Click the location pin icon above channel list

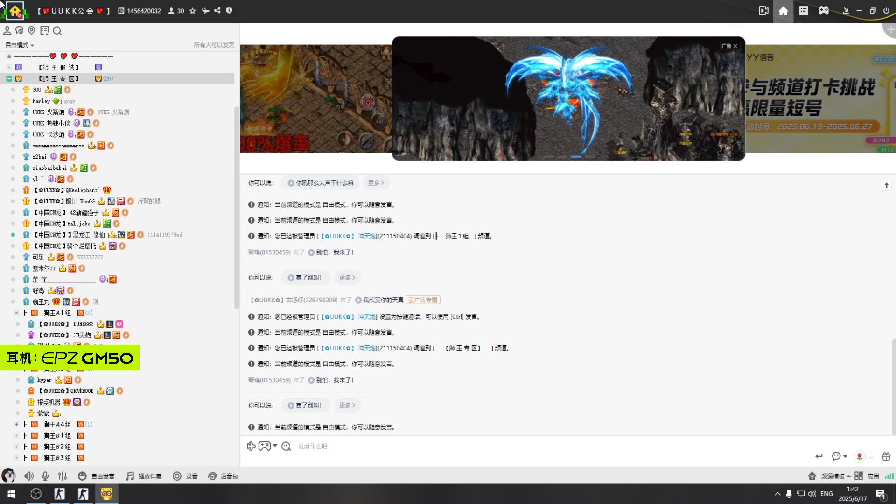pyautogui.click(x=32, y=30)
